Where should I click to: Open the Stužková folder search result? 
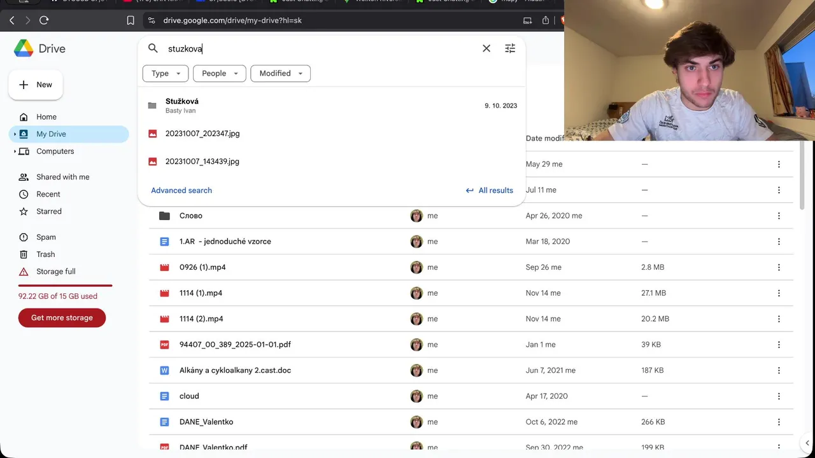(332, 106)
